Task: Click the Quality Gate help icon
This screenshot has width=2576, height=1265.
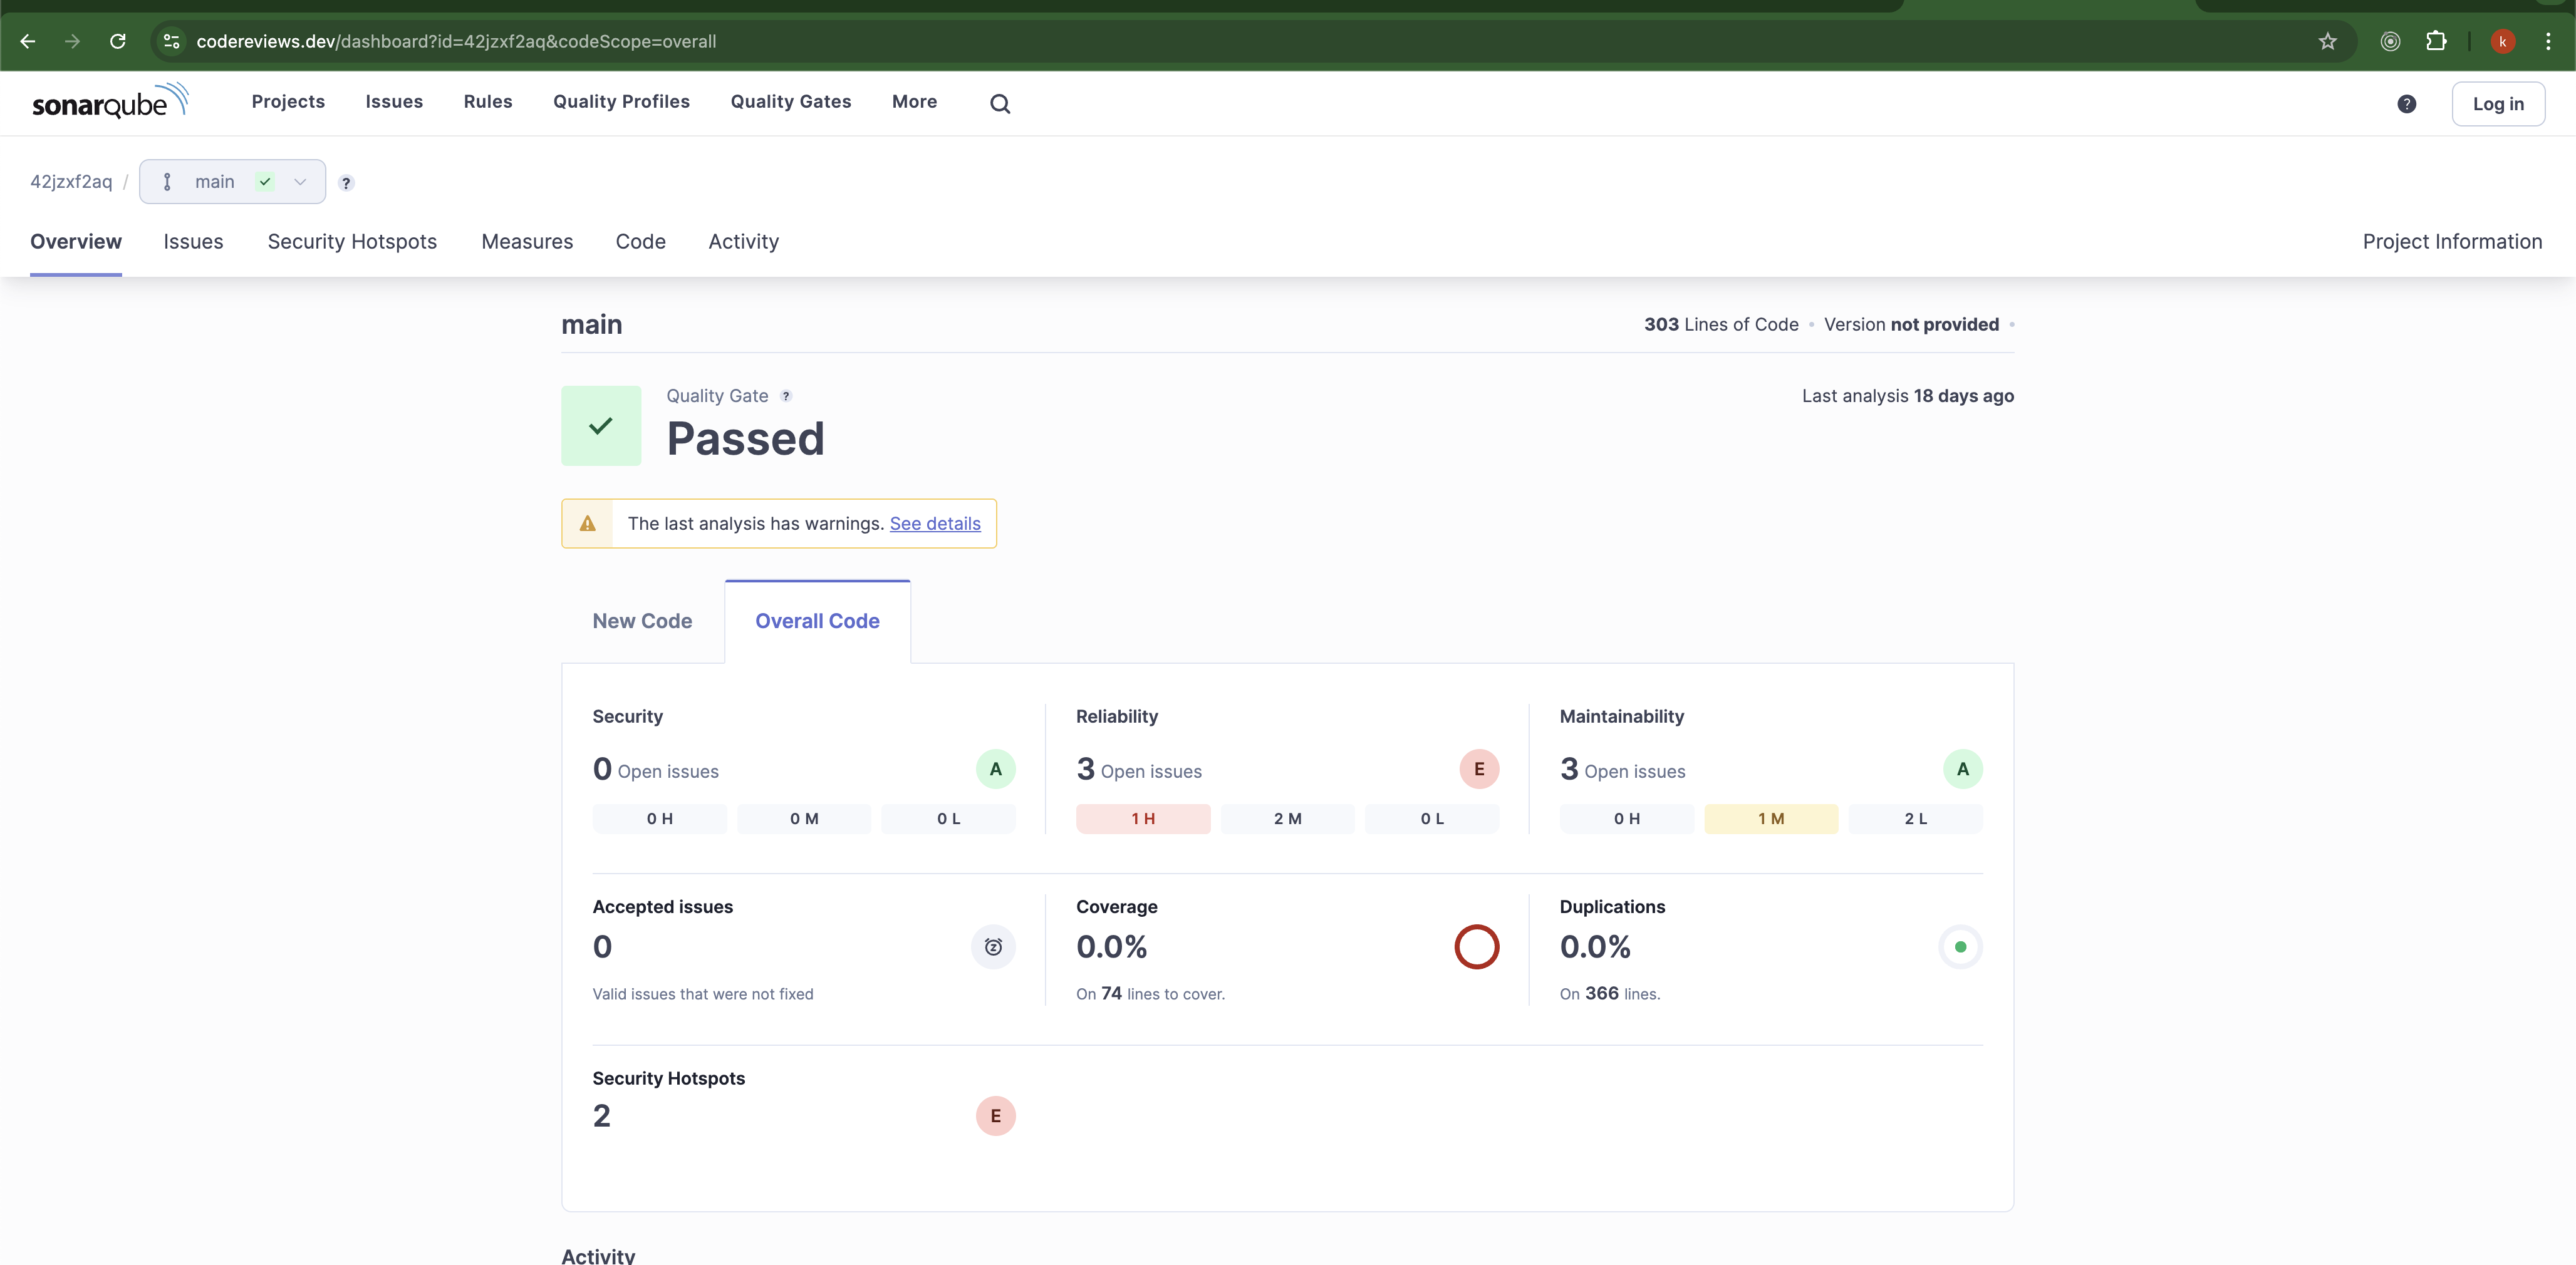Action: click(786, 396)
